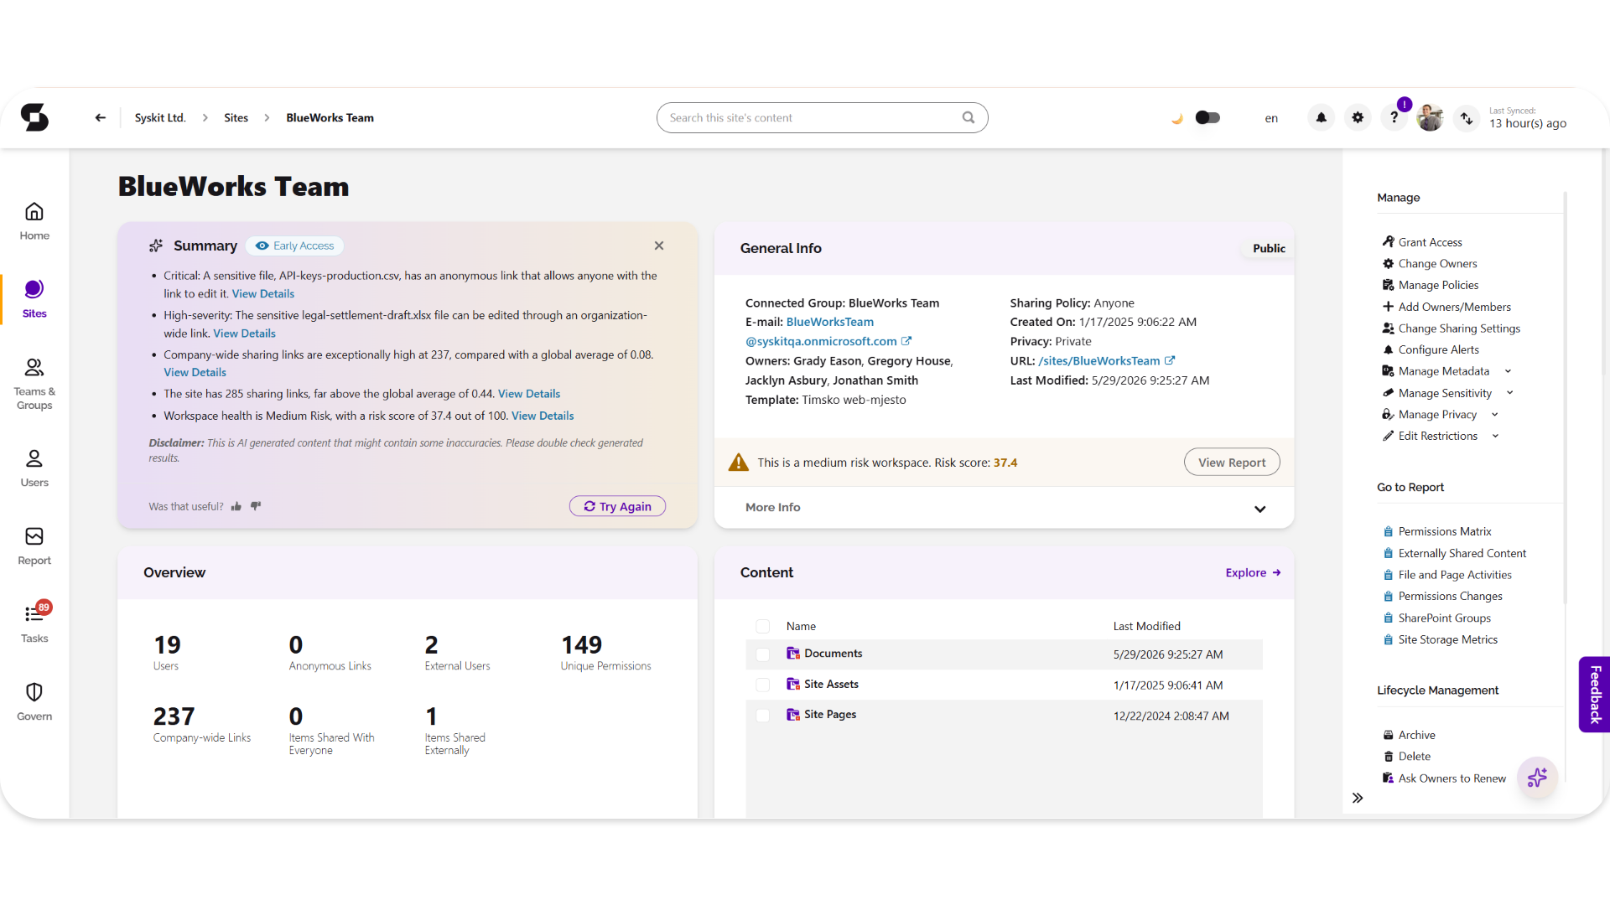Open user profile avatar
Image resolution: width=1610 pixels, height=905 pixels.
(1430, 118)
